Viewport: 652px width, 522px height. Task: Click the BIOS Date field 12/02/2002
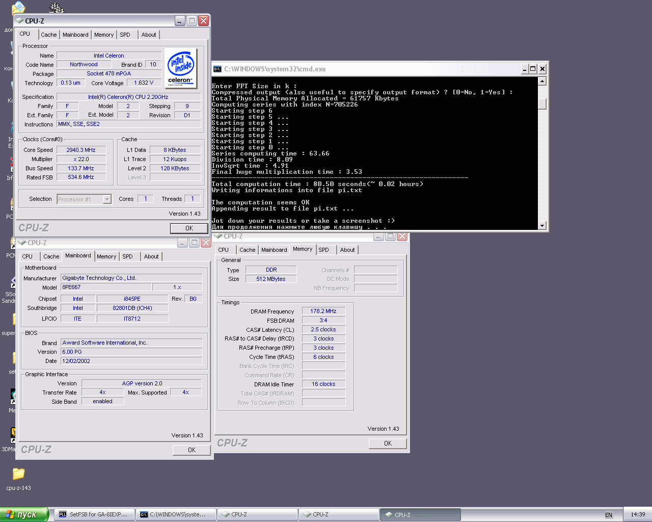[x=131, y=361]
